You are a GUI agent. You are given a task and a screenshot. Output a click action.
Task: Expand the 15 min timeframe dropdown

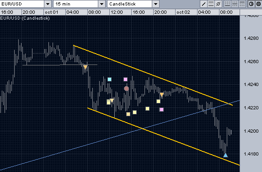(x=102, y=4)
